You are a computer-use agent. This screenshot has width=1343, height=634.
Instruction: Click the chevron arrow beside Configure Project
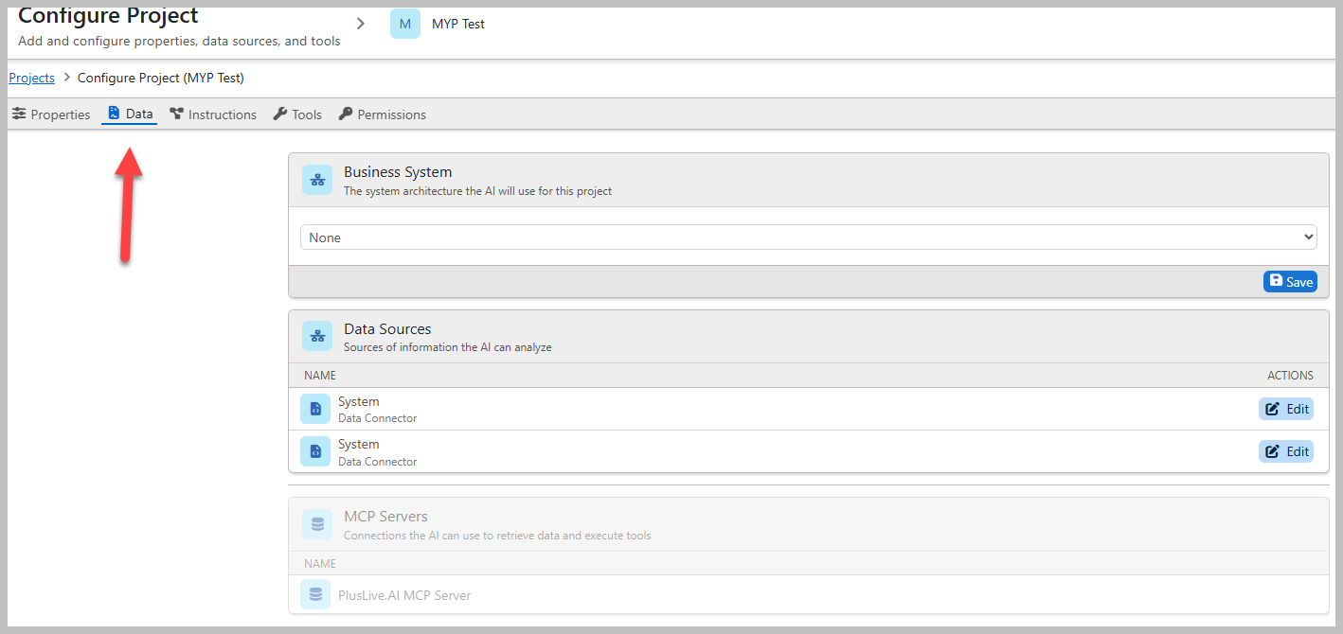point(361,24)
